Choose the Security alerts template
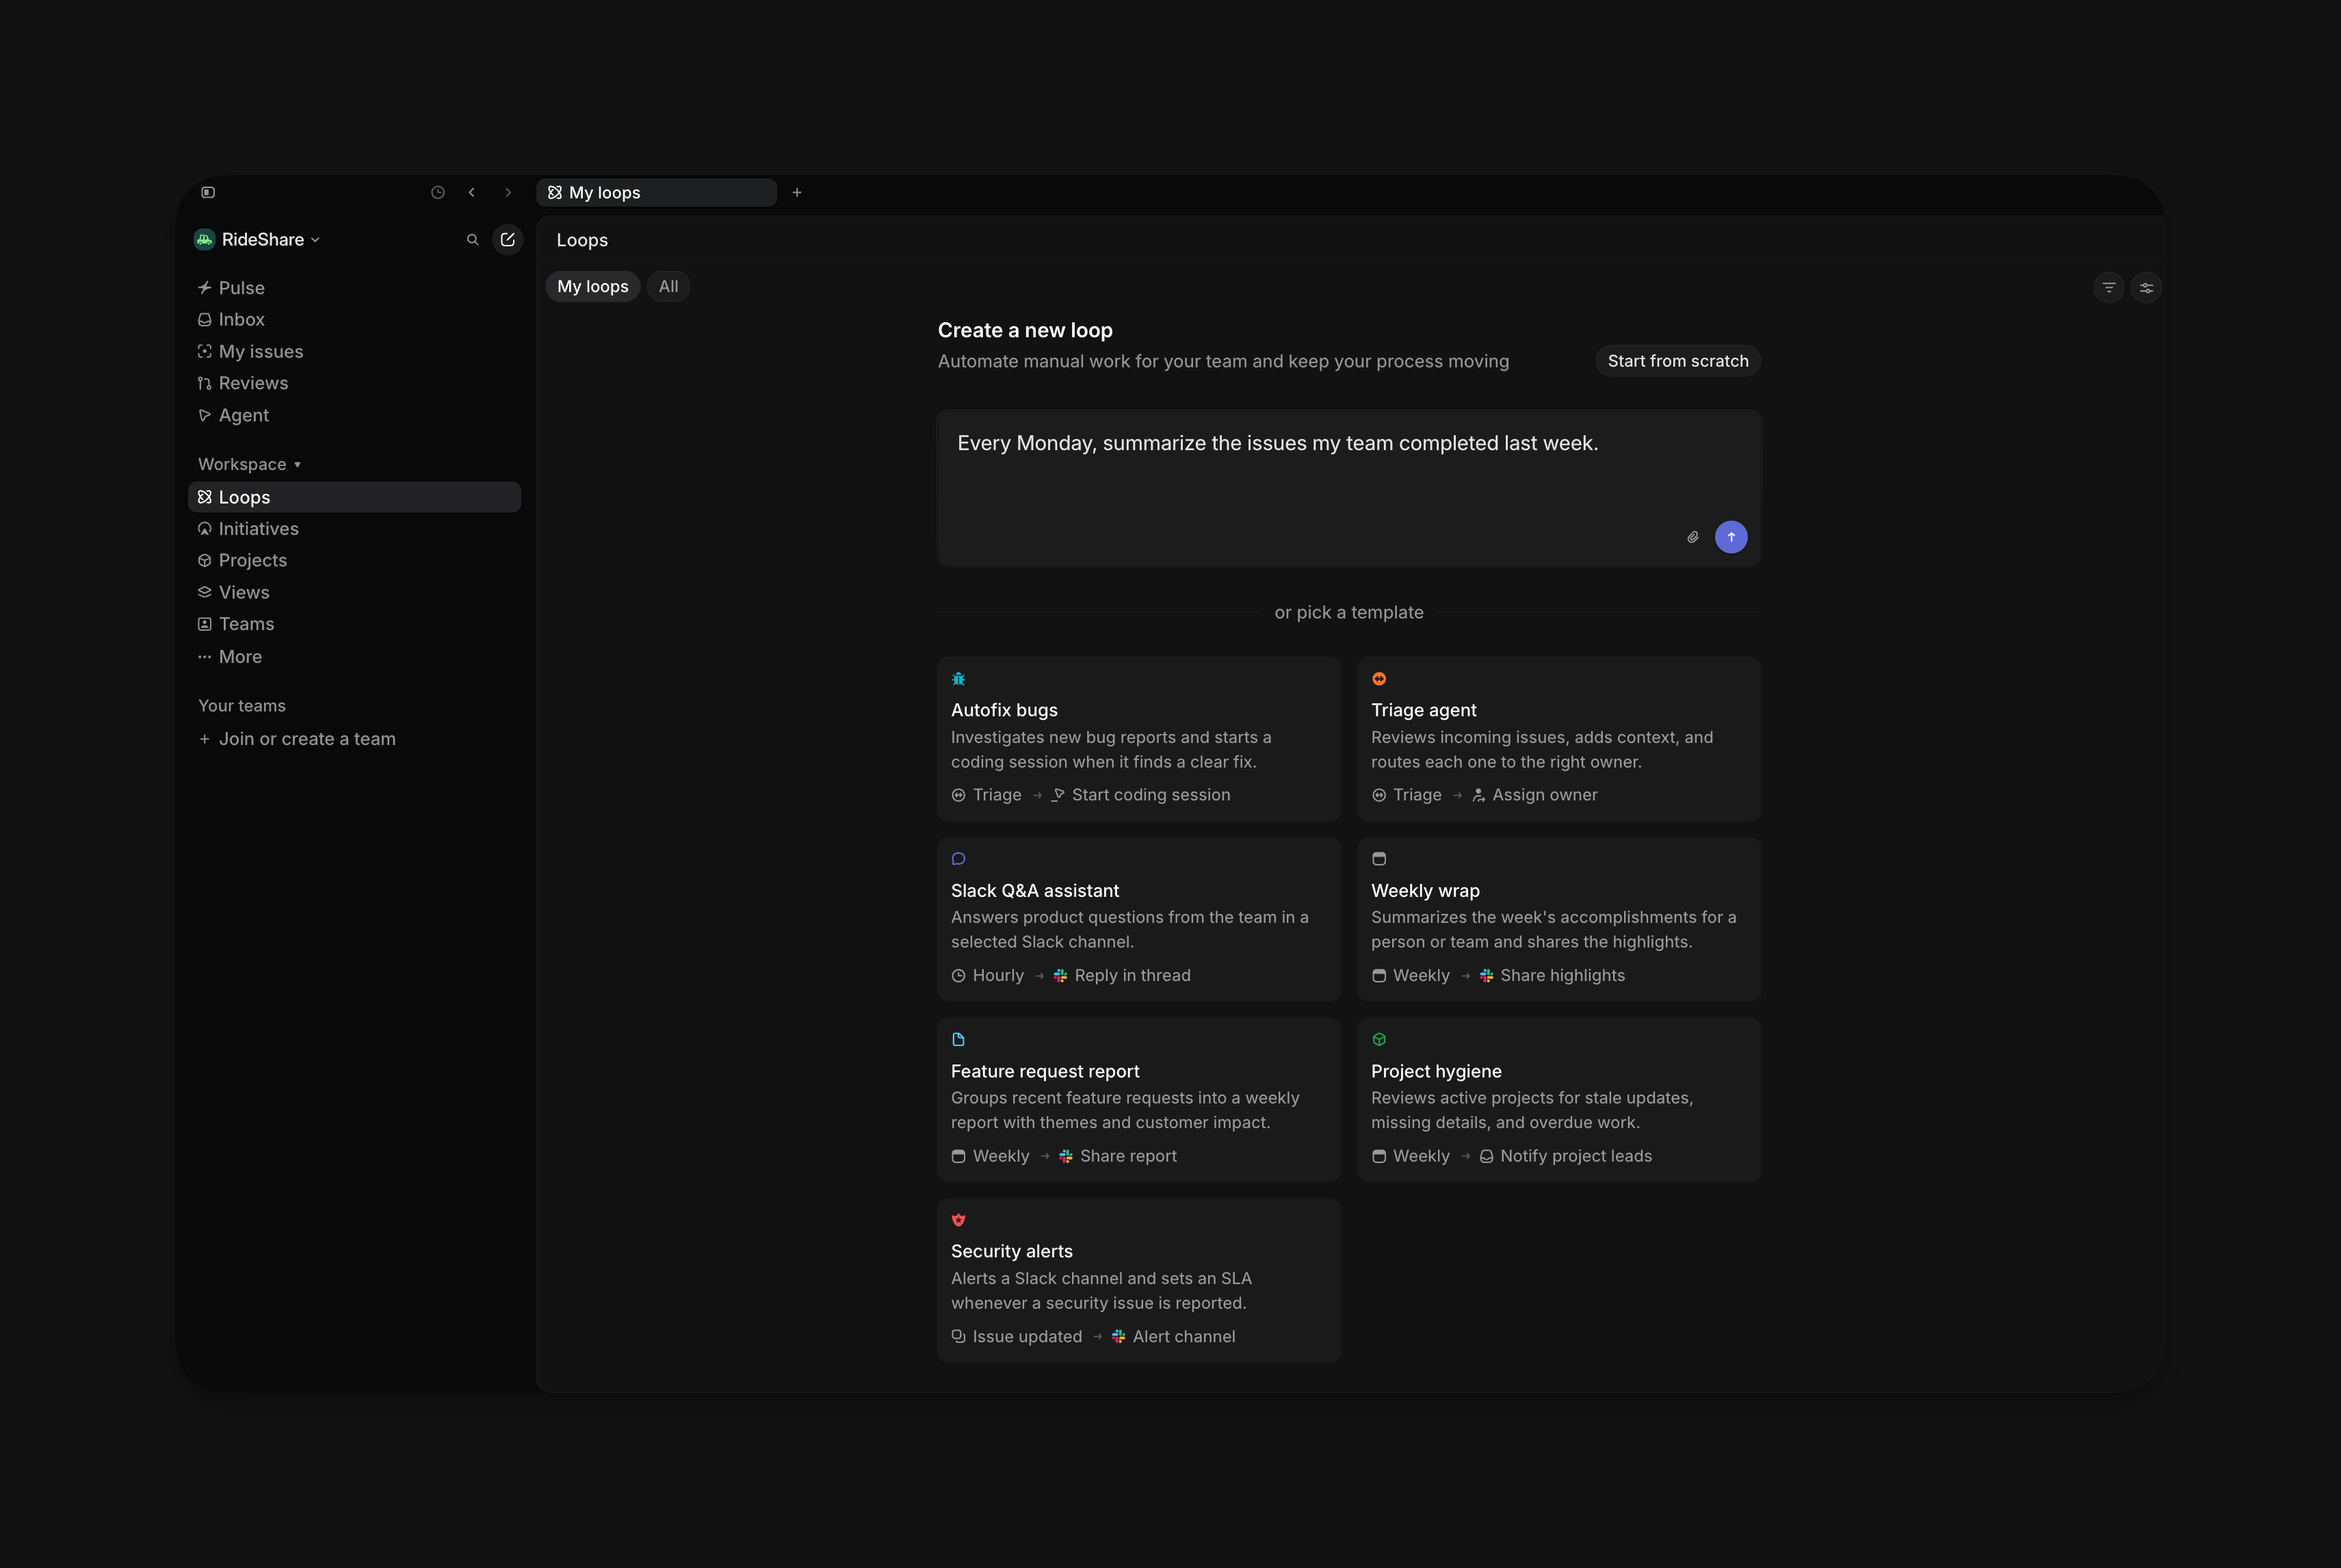Image resolution: width=2341 pixels, height=1568 pixels. [1139, 1281]
